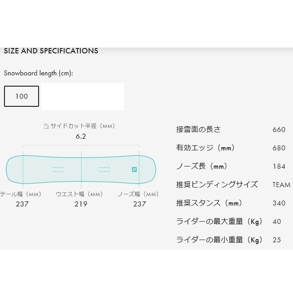293x293 pixels.
Task: Click the 有効エッジ specification label
Action: pyautogui.click(x=205, y=148)
